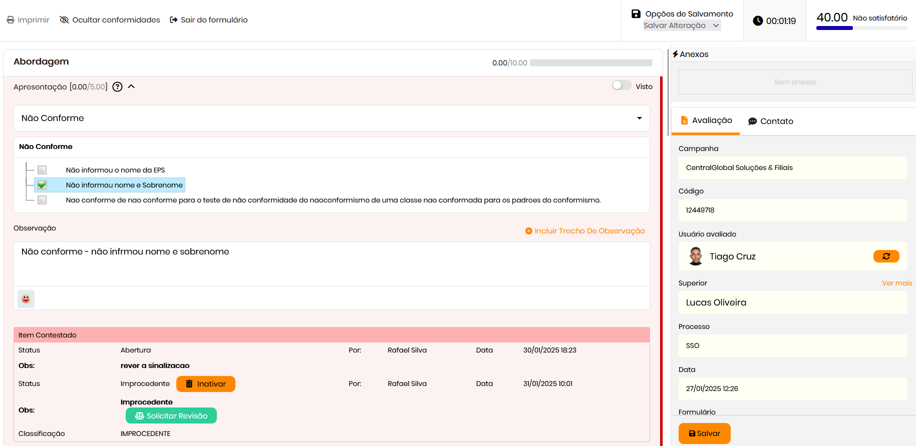
Task: Click the help question mark beside Apresentação
Action: tap(117, 87)
